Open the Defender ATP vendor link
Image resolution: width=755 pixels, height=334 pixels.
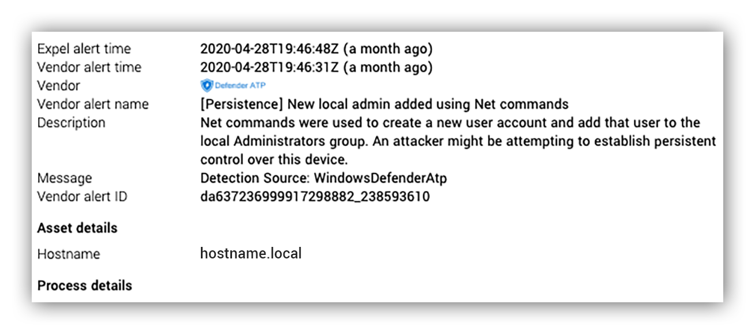tap(233, 85)
